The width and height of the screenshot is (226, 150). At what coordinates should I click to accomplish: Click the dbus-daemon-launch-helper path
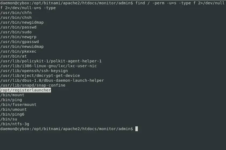(x=52, y=80)
